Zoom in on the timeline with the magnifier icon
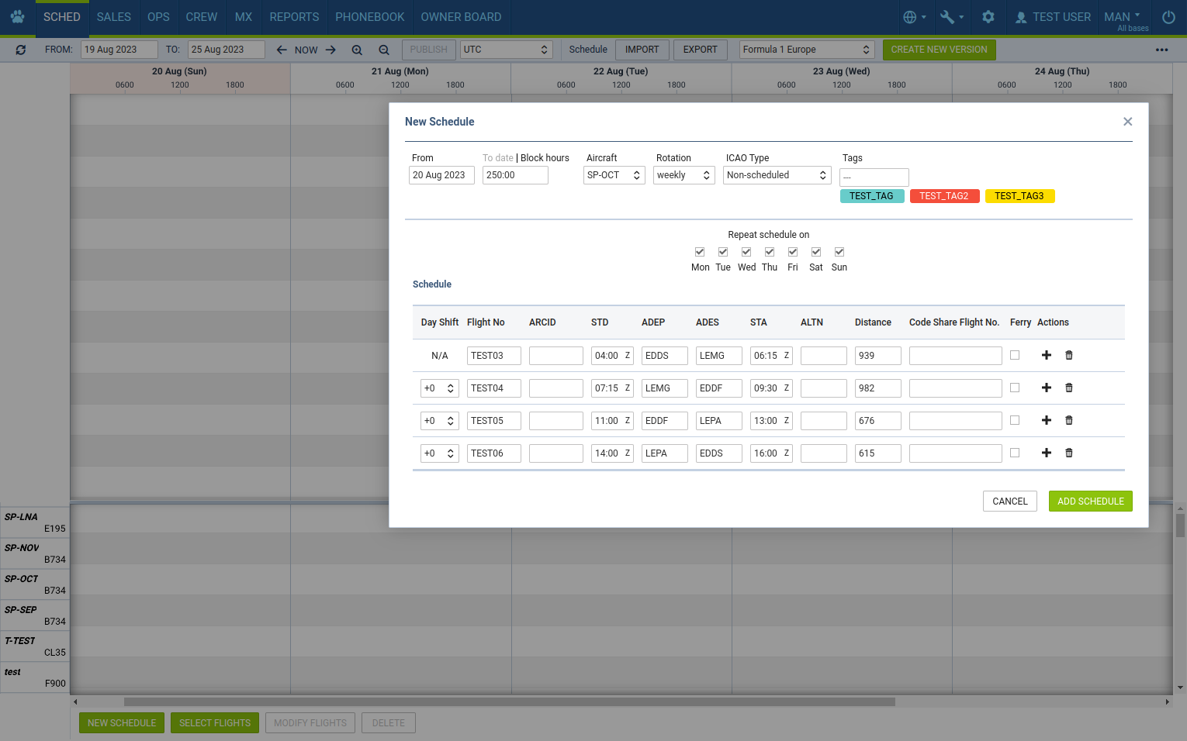Screen dimensions: 1187x741 coord(357,49)
